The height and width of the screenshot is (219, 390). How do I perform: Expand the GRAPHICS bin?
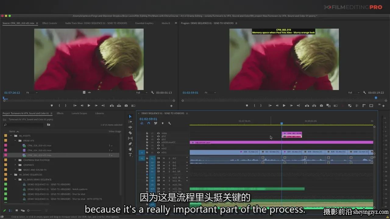[x=15, y=165]
